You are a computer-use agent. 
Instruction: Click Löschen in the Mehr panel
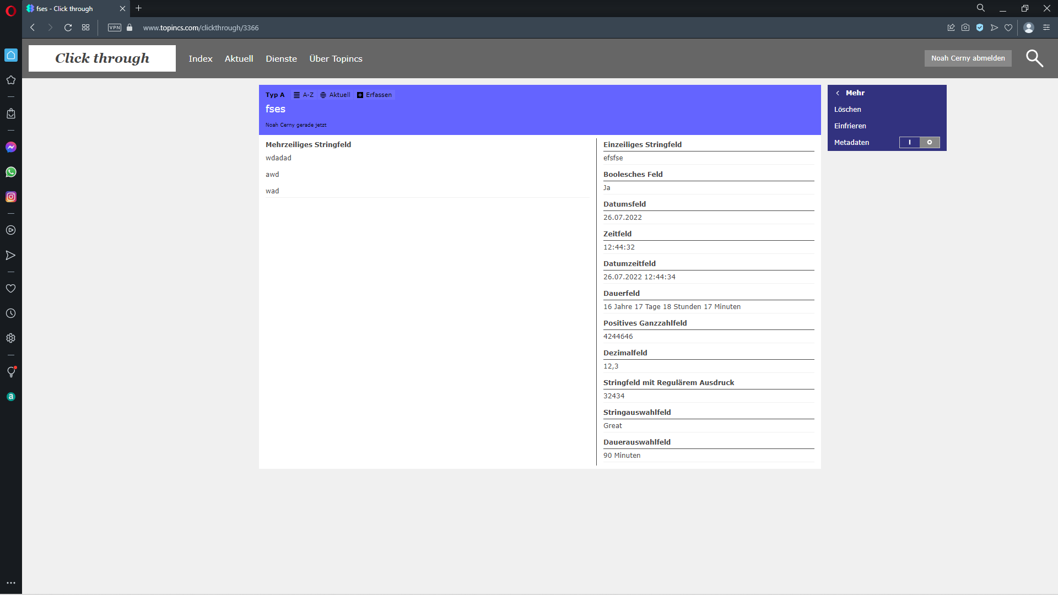tap(848, 110)
